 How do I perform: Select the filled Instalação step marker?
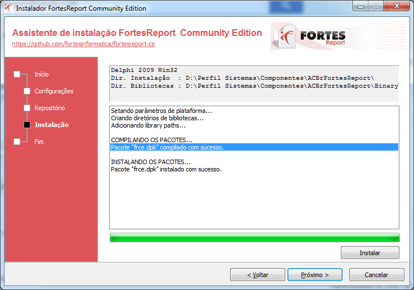pos(27,125)
